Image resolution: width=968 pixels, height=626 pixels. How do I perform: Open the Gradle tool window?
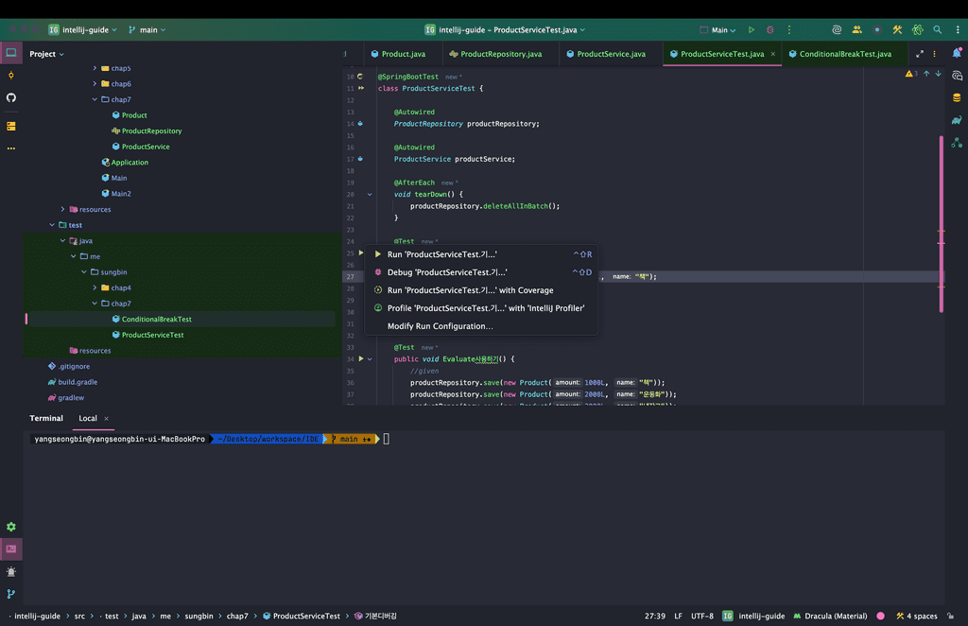[x=957, y=120]
